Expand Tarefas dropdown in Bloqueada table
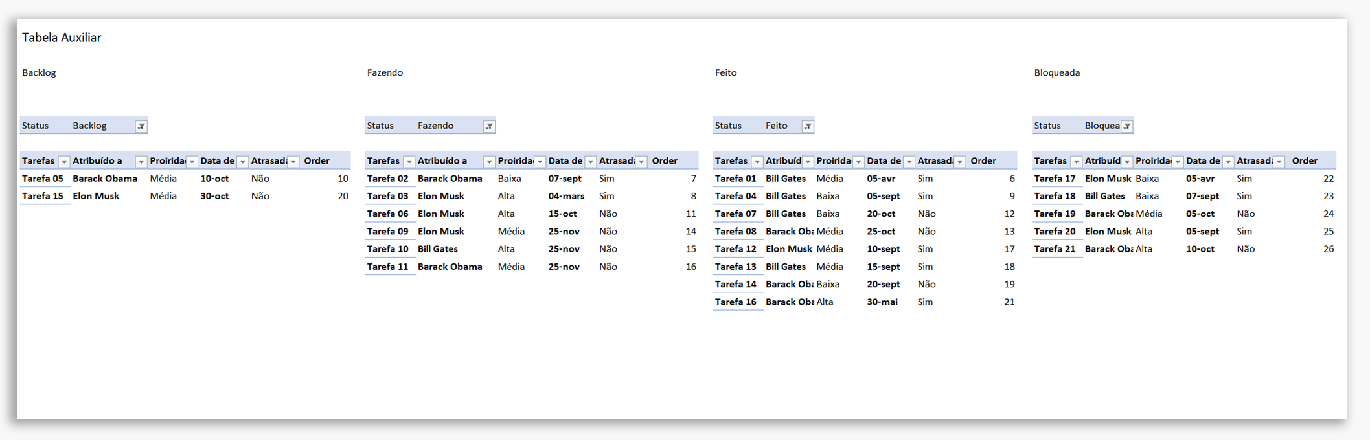The image size is (1370, 440). [1076, 162]
